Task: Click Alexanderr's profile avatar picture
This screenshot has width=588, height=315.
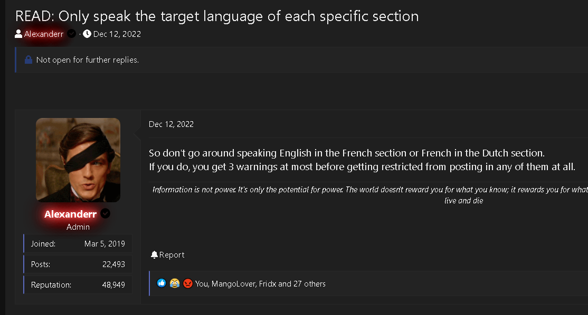Action: tap(78, 160)
